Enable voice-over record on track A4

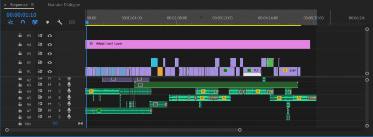point(69,91)
